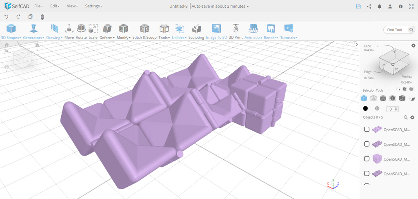Image resolution: width=418 pixels, height=199 pixels.
Task: Toggle the blue cube selection mode
Action: click(x=364, y=98)
